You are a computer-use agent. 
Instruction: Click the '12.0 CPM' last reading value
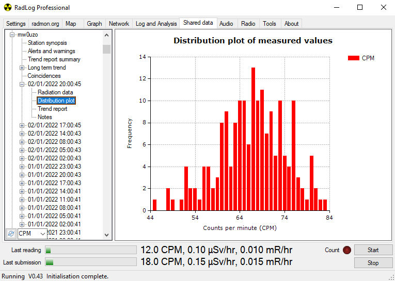coord(161,250)
